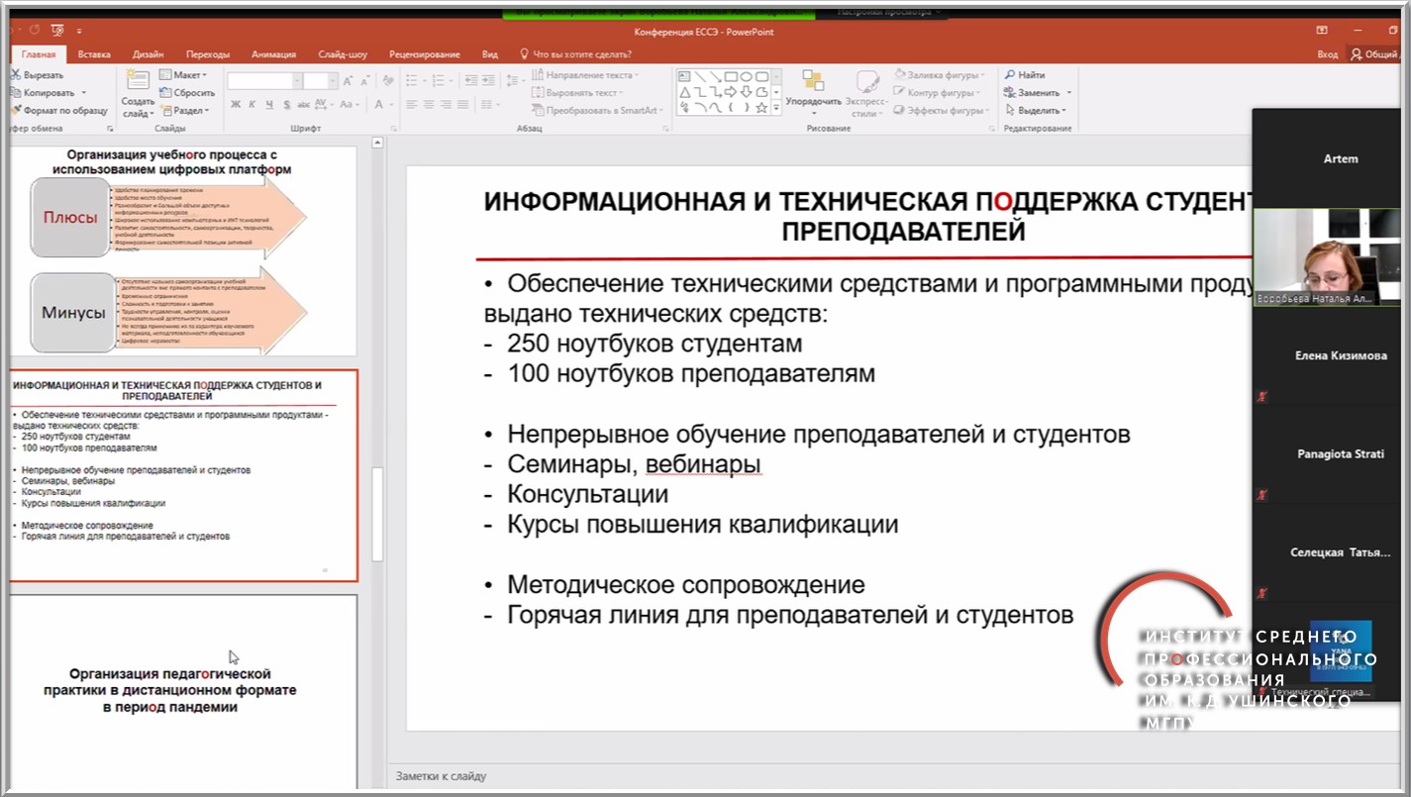Toggle italic К formatting
Viewport: 1411px width, 797px height.
[x=252, y=105]
